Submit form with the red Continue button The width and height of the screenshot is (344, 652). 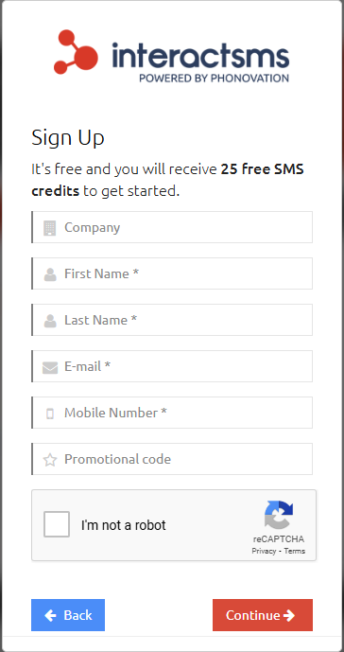[x=263, y=615]
